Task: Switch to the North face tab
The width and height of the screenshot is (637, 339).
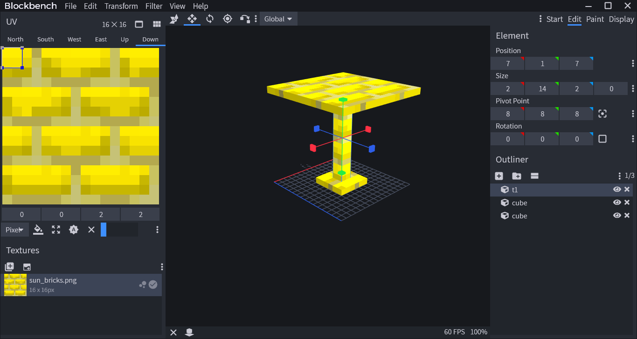Action: [x=15, y=40]
